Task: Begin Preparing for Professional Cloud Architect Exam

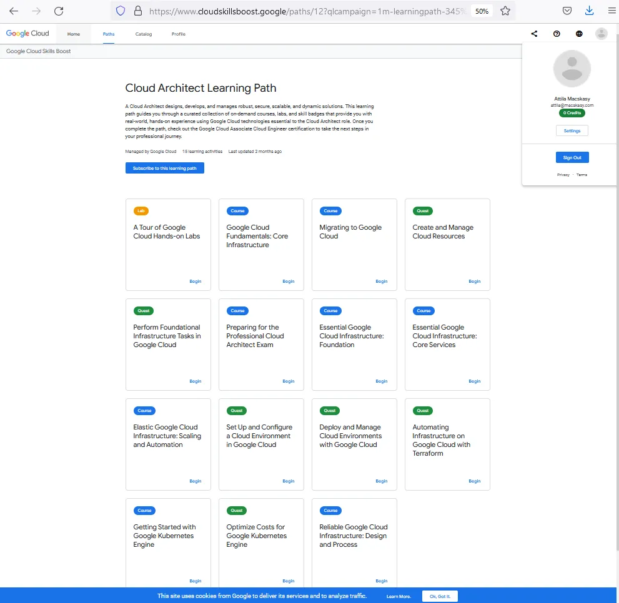Action: coord(289,381)
